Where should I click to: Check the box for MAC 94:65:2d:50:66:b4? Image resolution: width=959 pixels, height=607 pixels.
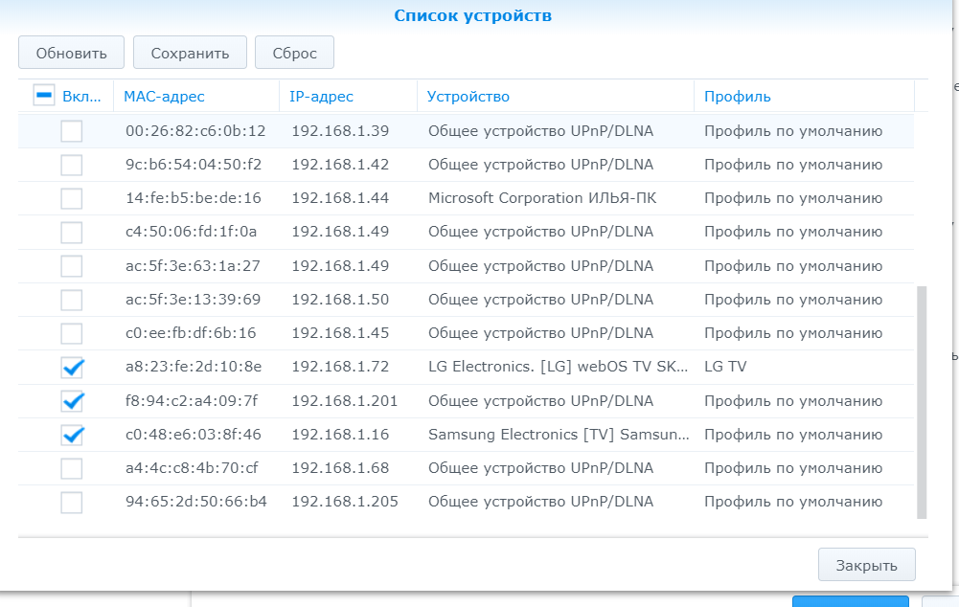pos(72,502)
